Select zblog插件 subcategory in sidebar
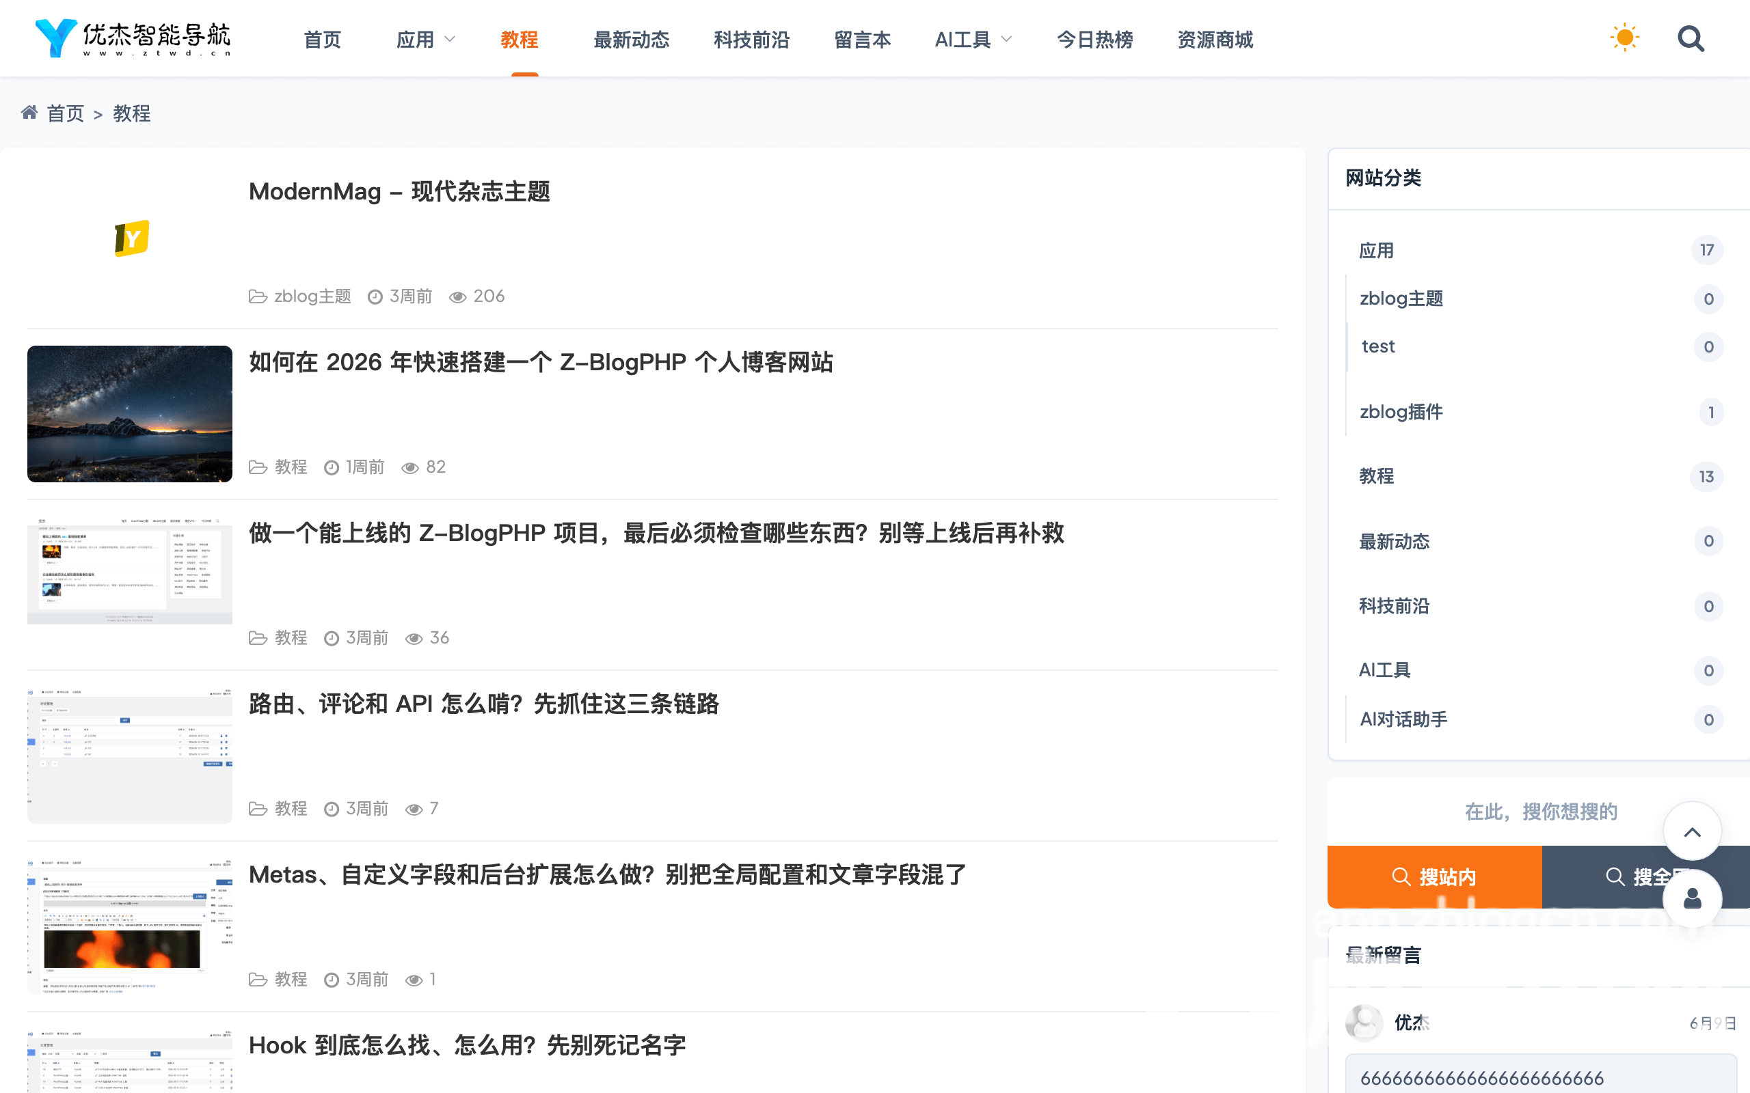This screenshot has width=1750, height=1093. point(1401,412)
